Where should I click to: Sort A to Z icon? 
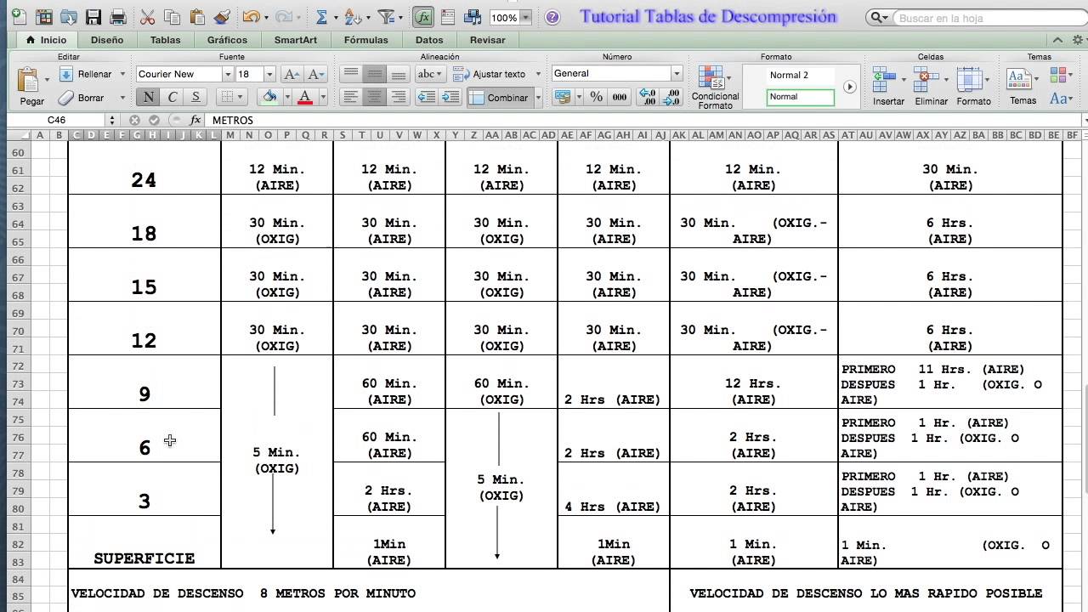pyautogui.click(x=354, y=17)
